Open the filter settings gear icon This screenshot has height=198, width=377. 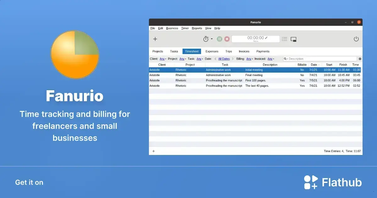(360, 59)
